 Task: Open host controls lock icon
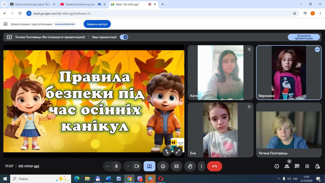317,166
